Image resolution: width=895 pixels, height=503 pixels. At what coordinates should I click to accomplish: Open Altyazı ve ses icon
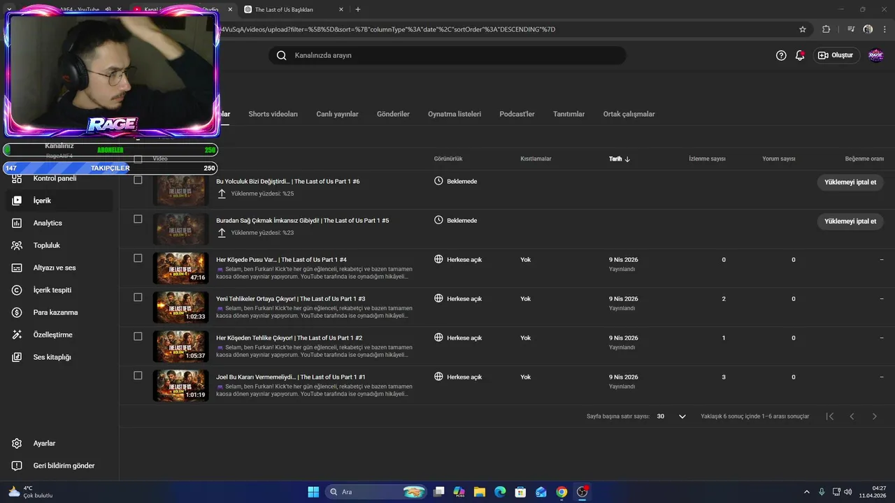[x=17, y=268]
